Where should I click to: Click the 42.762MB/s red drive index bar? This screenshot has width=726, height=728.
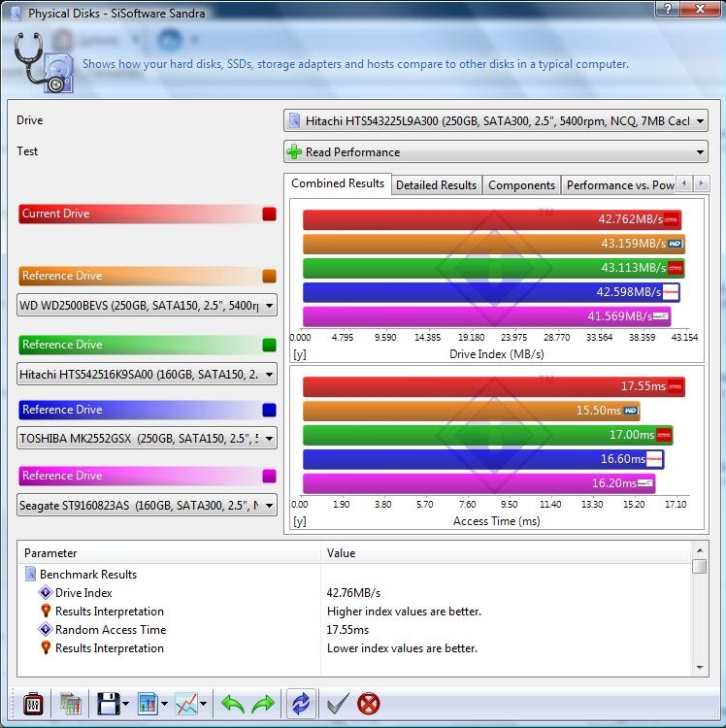[x=492, y=219]
